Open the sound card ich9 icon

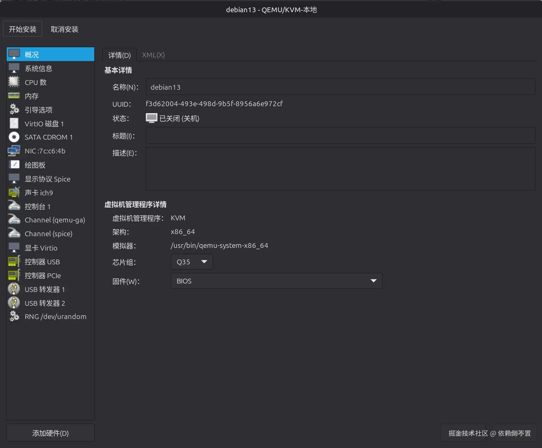[14, 192]
